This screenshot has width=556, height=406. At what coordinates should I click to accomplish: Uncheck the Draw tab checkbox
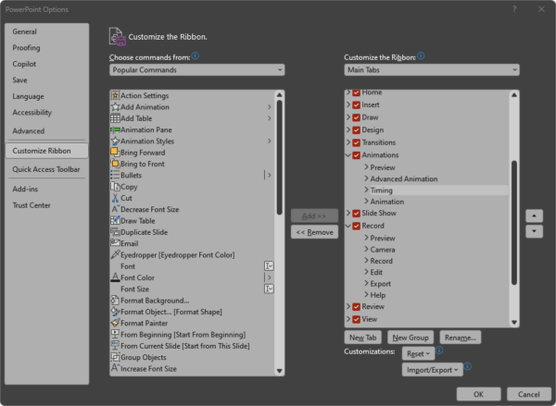(x=357, y=117)
